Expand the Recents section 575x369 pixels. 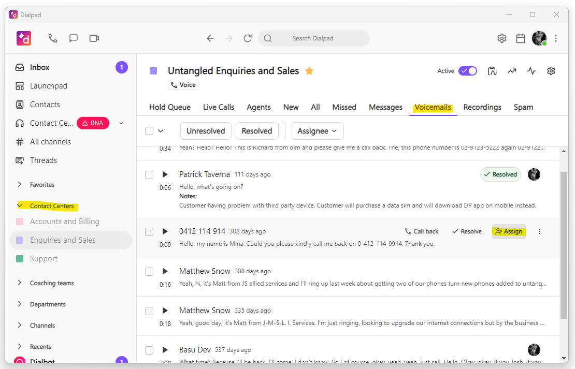pyautogui.click(x=20, y=346)
